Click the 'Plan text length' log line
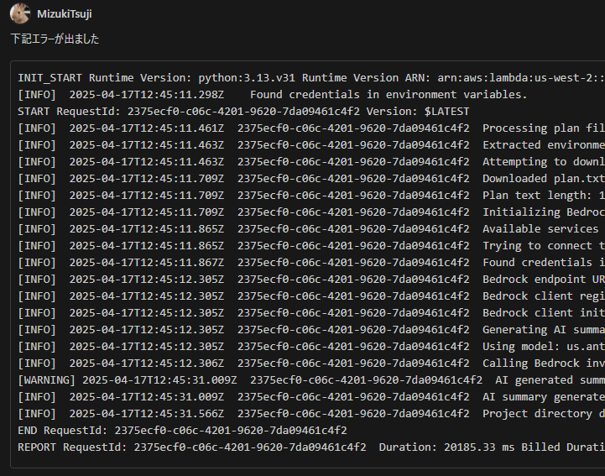Viewport: 605px width, 476px height. tap(311, 196)
